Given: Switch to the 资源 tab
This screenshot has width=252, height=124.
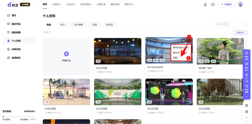Looking at the screenshot, I should 95,25.
